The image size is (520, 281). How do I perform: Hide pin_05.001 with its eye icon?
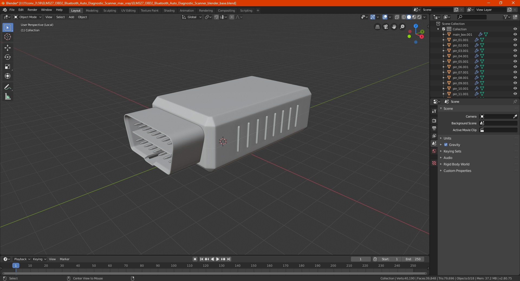point(515,62)
